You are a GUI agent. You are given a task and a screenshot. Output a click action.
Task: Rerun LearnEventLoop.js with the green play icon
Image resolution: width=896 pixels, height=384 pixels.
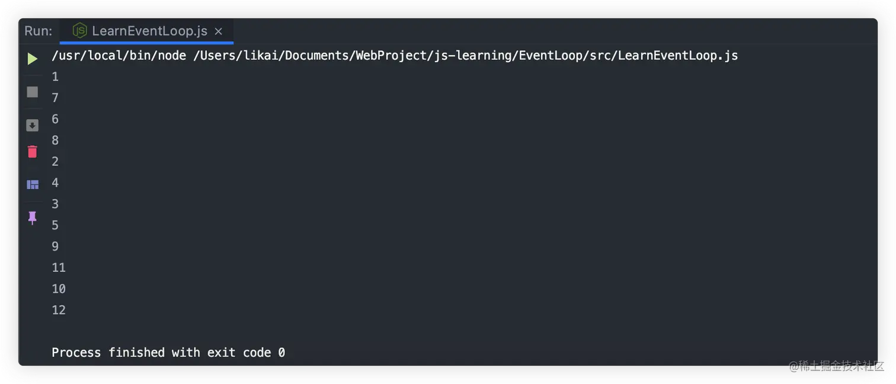point(33,59)
